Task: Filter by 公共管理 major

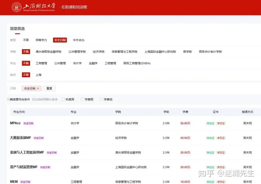Action: pyautogui.click(x=60, y=63)
